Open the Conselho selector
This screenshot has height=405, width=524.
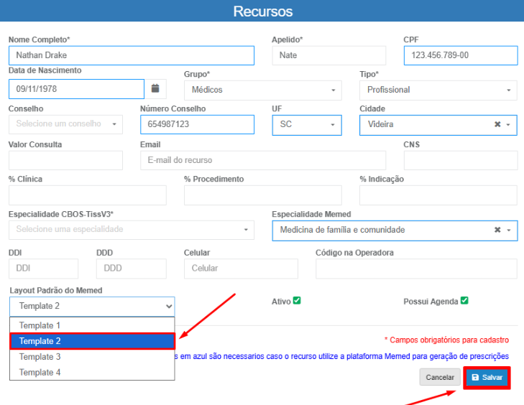pyautogui.click(x=65, y=124)
